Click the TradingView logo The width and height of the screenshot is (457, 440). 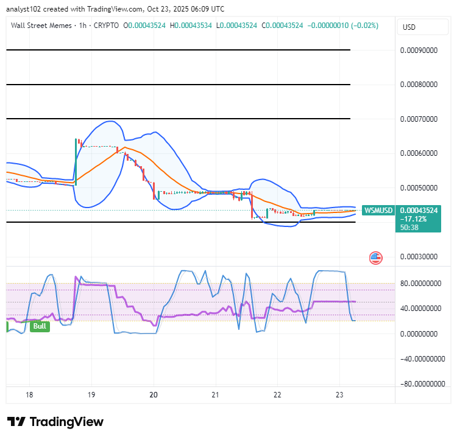tap(55, 422)
